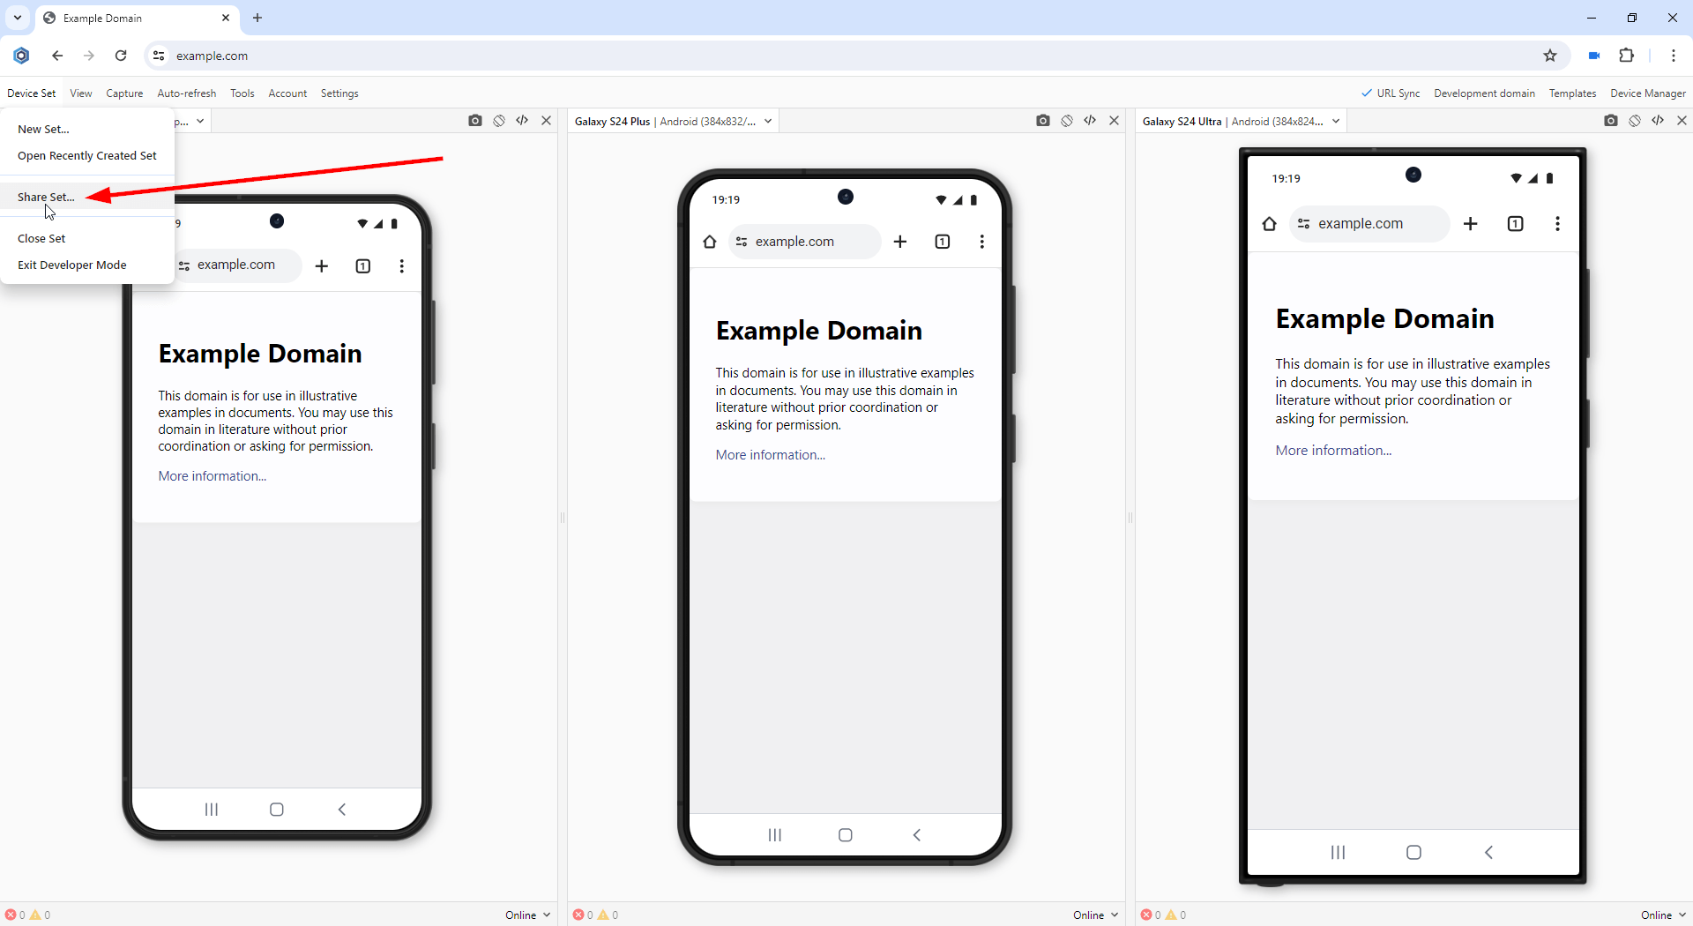Screen dimensions: 1693x926
Task: Open the Device Manager
Action: [1647, 93]
